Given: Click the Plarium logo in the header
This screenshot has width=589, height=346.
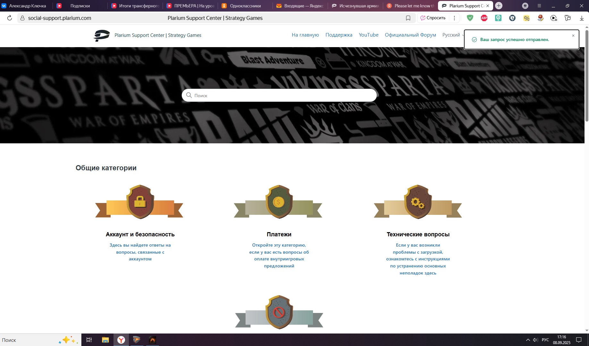Looking at the screenshot, I should point(102,35).
